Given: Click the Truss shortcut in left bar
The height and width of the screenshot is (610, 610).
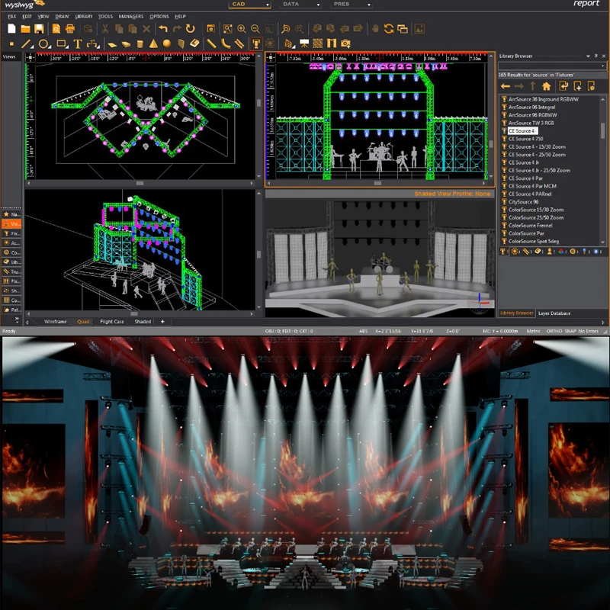Looking at the screenshot, I should point(11,271).
